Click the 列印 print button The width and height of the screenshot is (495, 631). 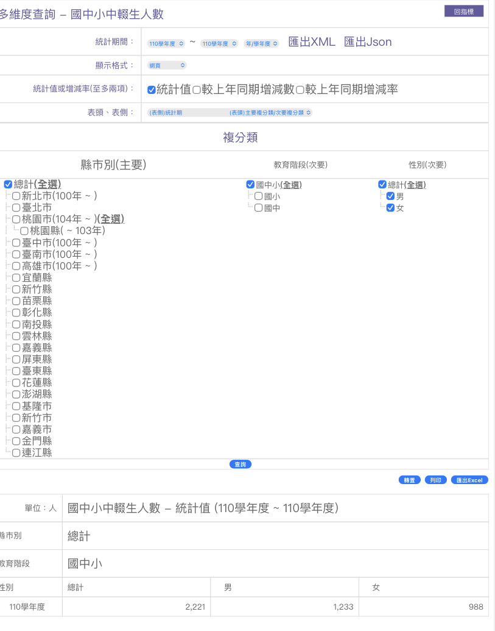[x=435, y=480]
